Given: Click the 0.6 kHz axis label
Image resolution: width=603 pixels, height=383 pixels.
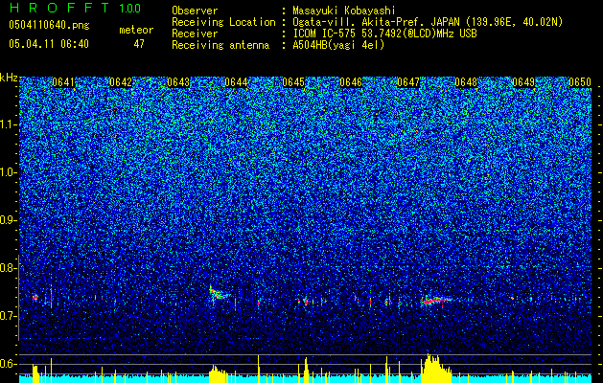Looking at the screenshot, I should (8, 364).
